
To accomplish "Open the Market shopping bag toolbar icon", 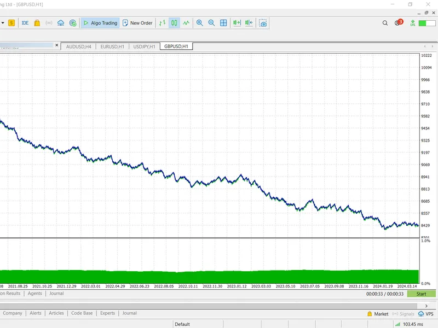I will click(37, 23).
